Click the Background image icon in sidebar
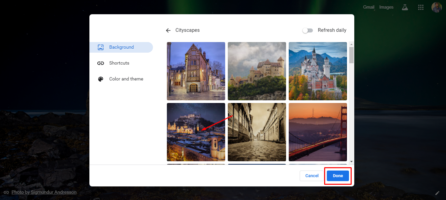The height and width of the screenshot is (200, 446). pos(101,47)
